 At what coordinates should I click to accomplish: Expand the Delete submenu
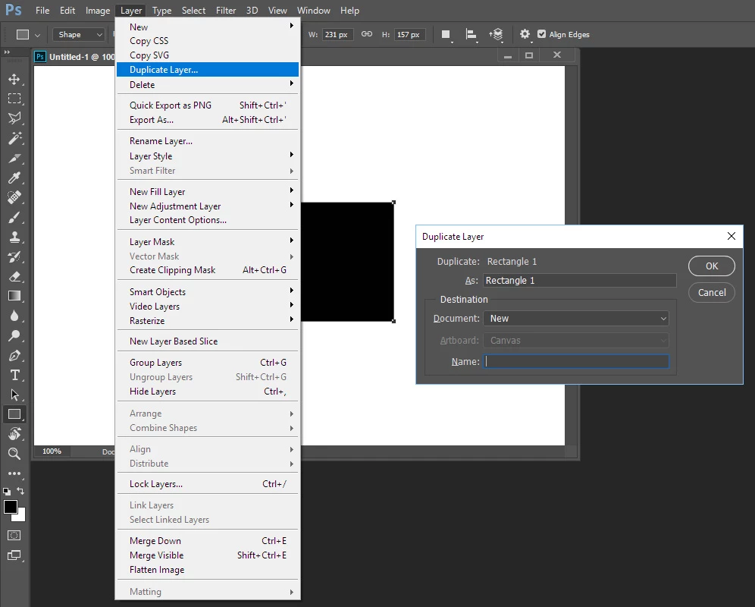208,84
